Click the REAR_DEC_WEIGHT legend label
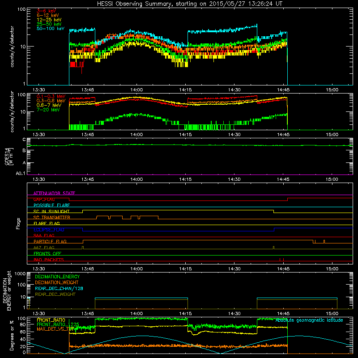The width and height of the screenshot is (358, 358). click(55, 294)
